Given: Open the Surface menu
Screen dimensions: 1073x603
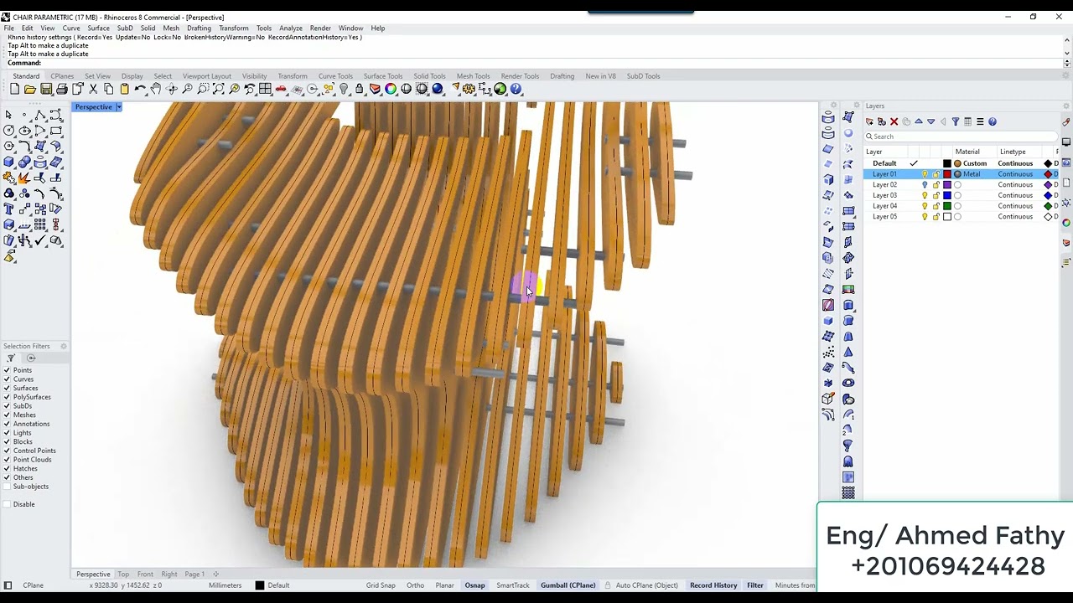Looking at the screenshot, I should pos(98,28).
